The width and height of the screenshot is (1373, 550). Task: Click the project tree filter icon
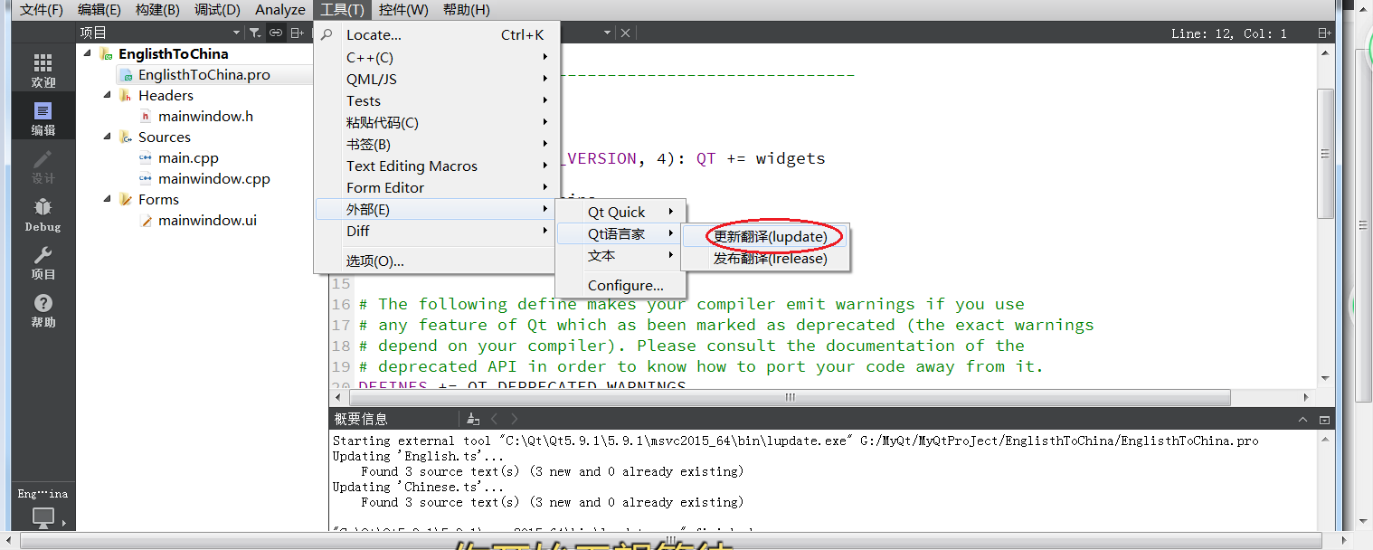pos(255,32)
